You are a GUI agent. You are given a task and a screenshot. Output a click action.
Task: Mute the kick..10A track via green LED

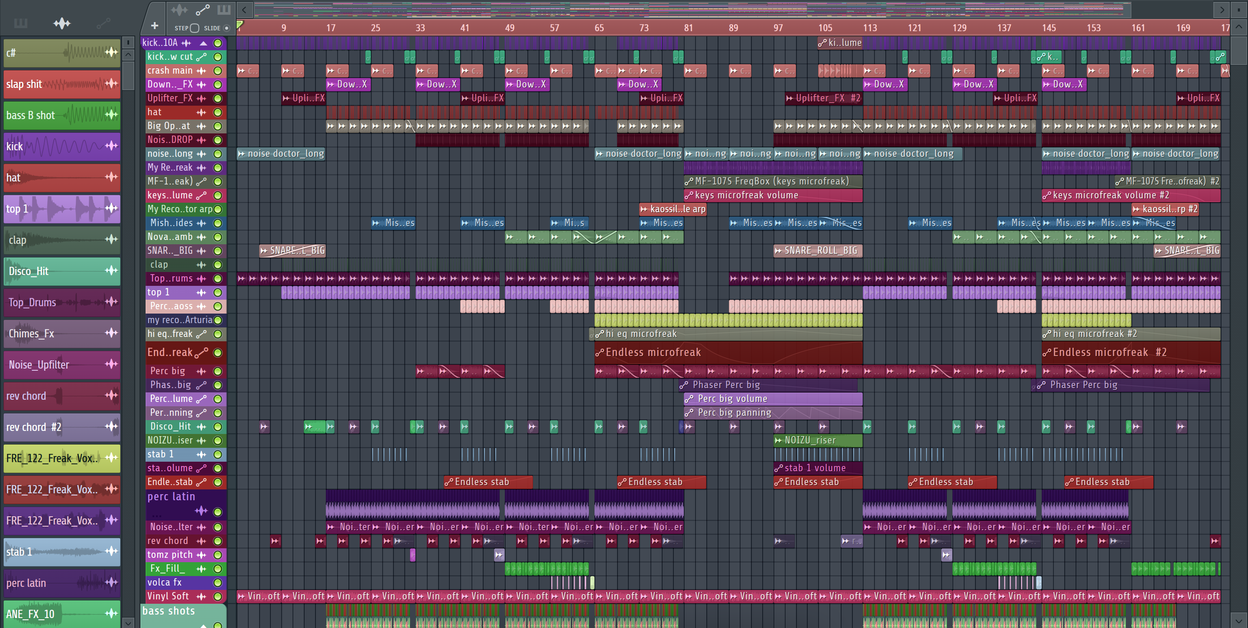218,43
